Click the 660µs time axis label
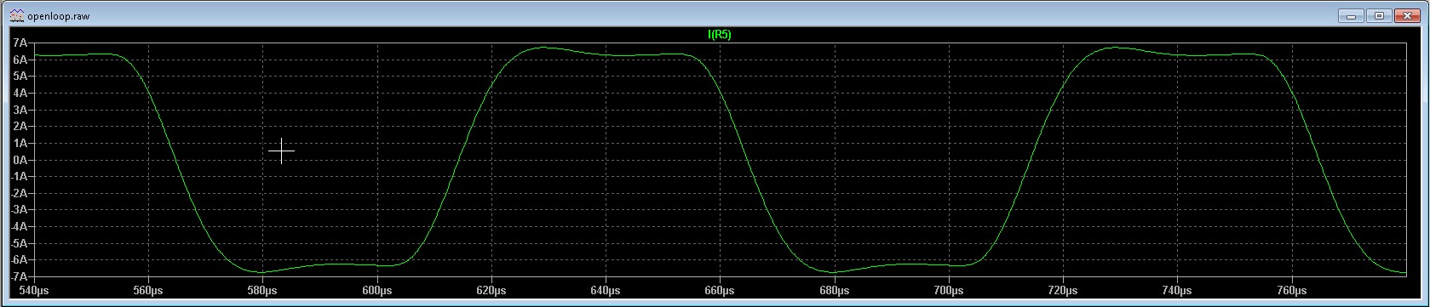 pos(720,291)
